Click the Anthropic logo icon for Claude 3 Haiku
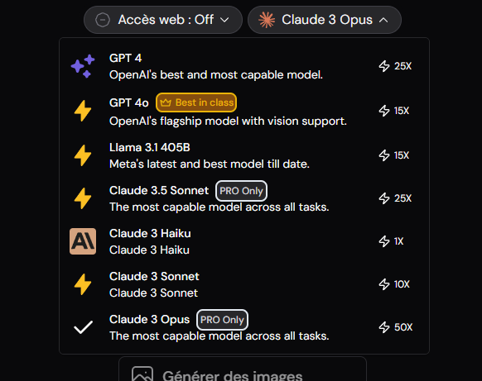Image resolution: width=482 pixels, height=381 pixels. tap(83, 241)
